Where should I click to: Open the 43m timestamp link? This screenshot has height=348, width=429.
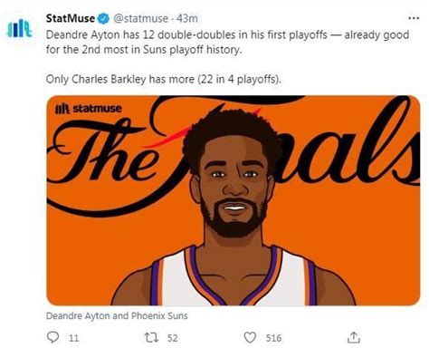187,19
